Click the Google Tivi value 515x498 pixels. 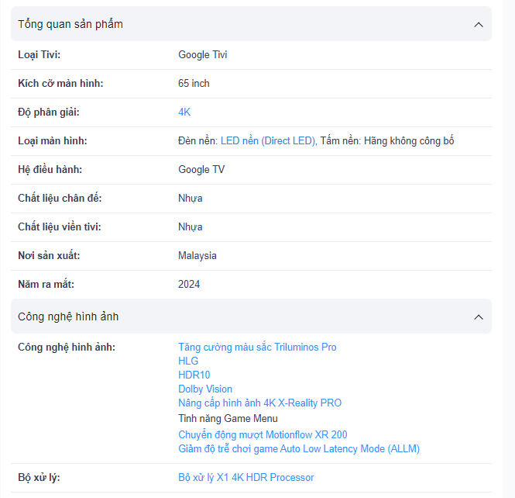[203, 55]
